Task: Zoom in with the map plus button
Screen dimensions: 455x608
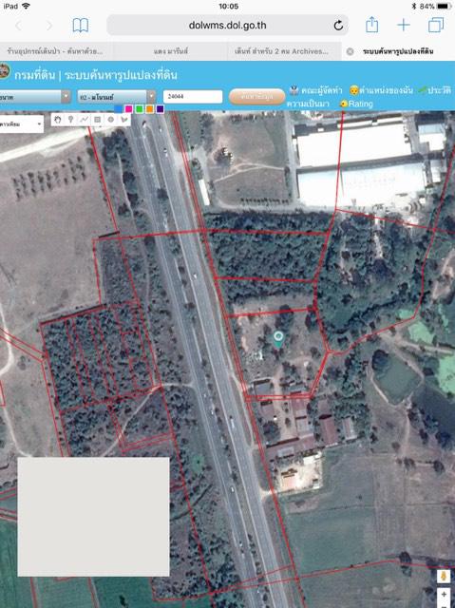Action: (x=445, y=595)
